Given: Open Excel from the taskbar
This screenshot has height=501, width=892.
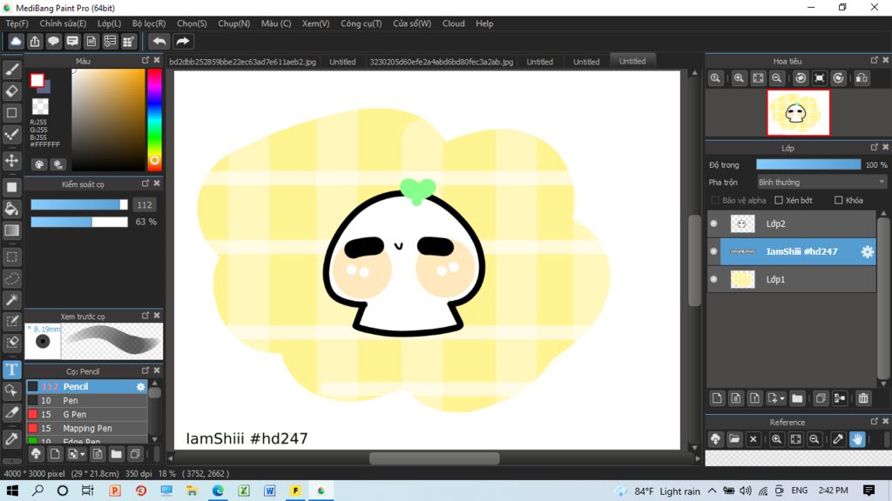Looking at the screenshot, I should (x=244, y=491).
